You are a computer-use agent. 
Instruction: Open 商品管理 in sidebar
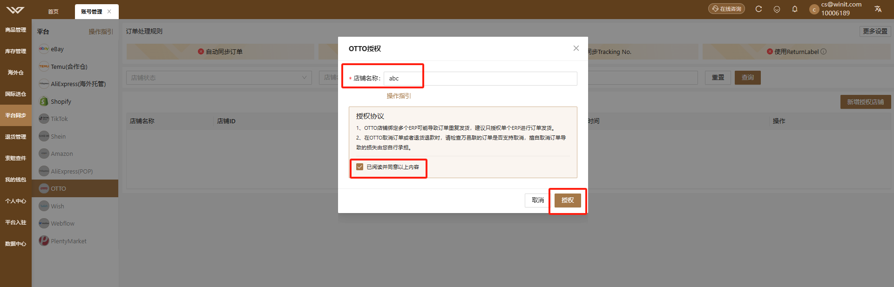[16, 30]
